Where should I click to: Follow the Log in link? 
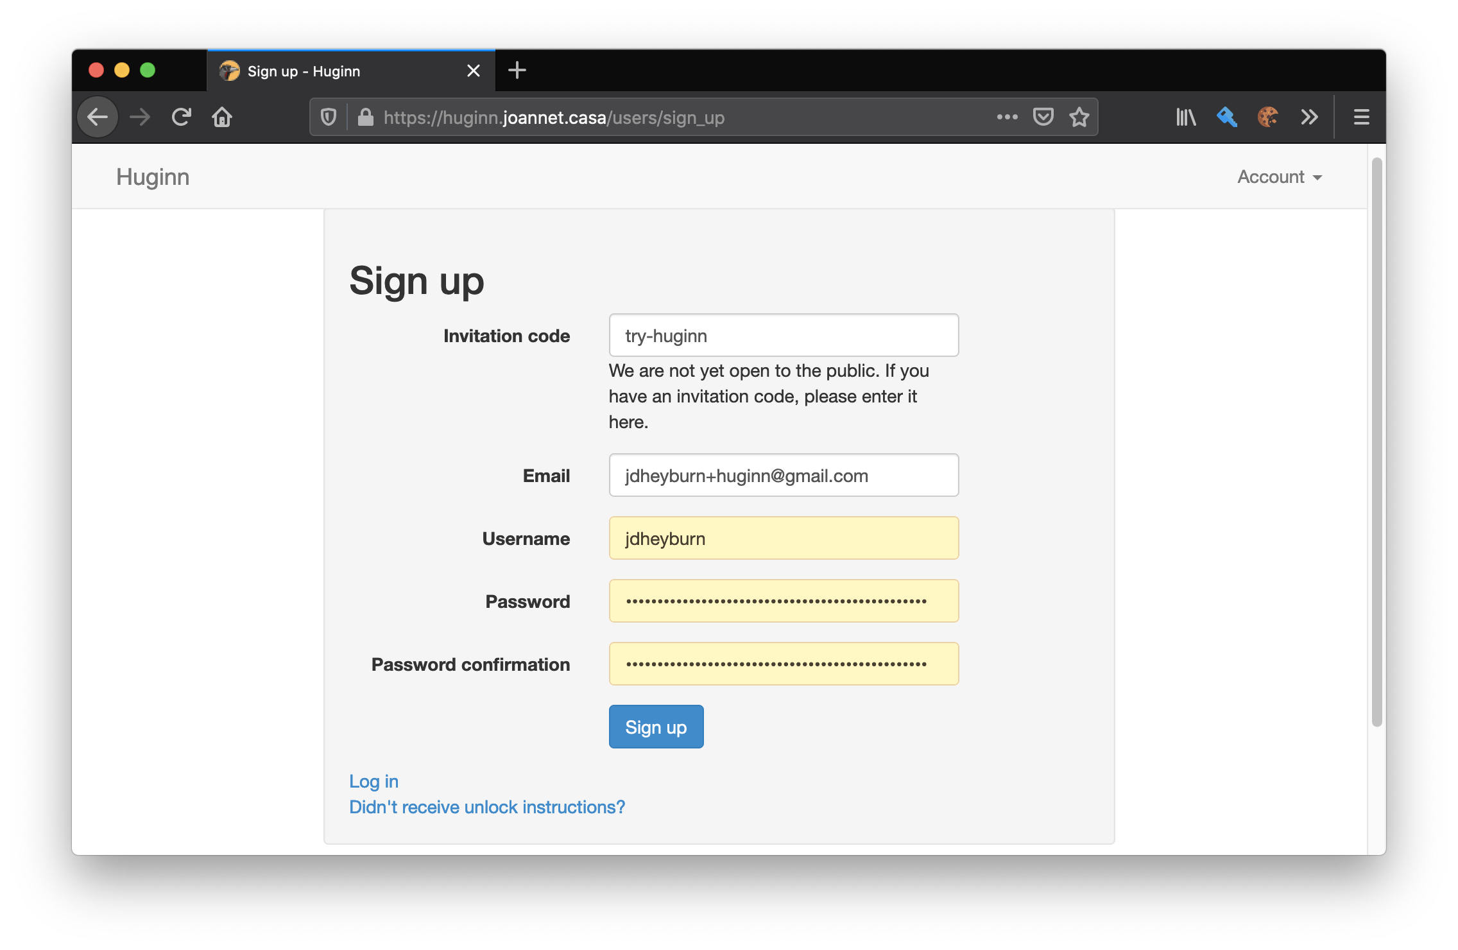point(373,782)
